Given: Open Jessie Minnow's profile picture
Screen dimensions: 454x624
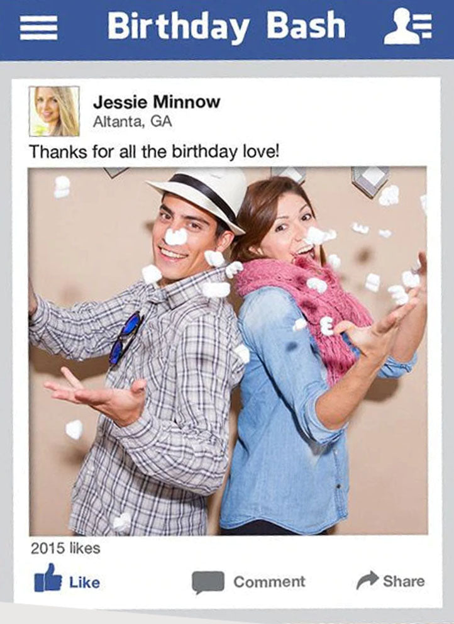Looking at the screenshot, I should pos(54,111).
